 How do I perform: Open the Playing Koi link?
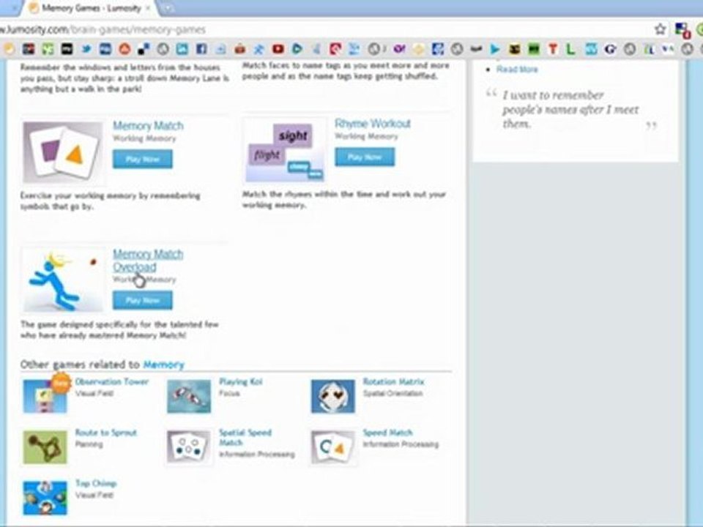pyautogui.click(x=241, y=381)
